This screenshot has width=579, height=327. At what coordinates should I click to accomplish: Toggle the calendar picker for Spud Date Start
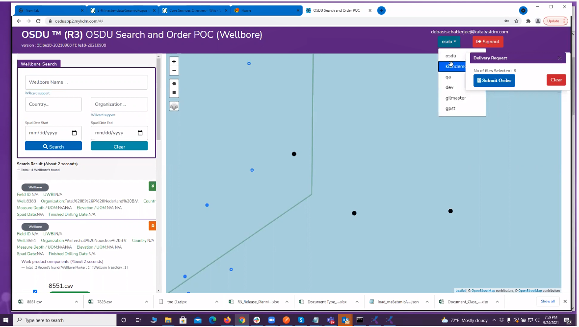[x=75, y=132]
